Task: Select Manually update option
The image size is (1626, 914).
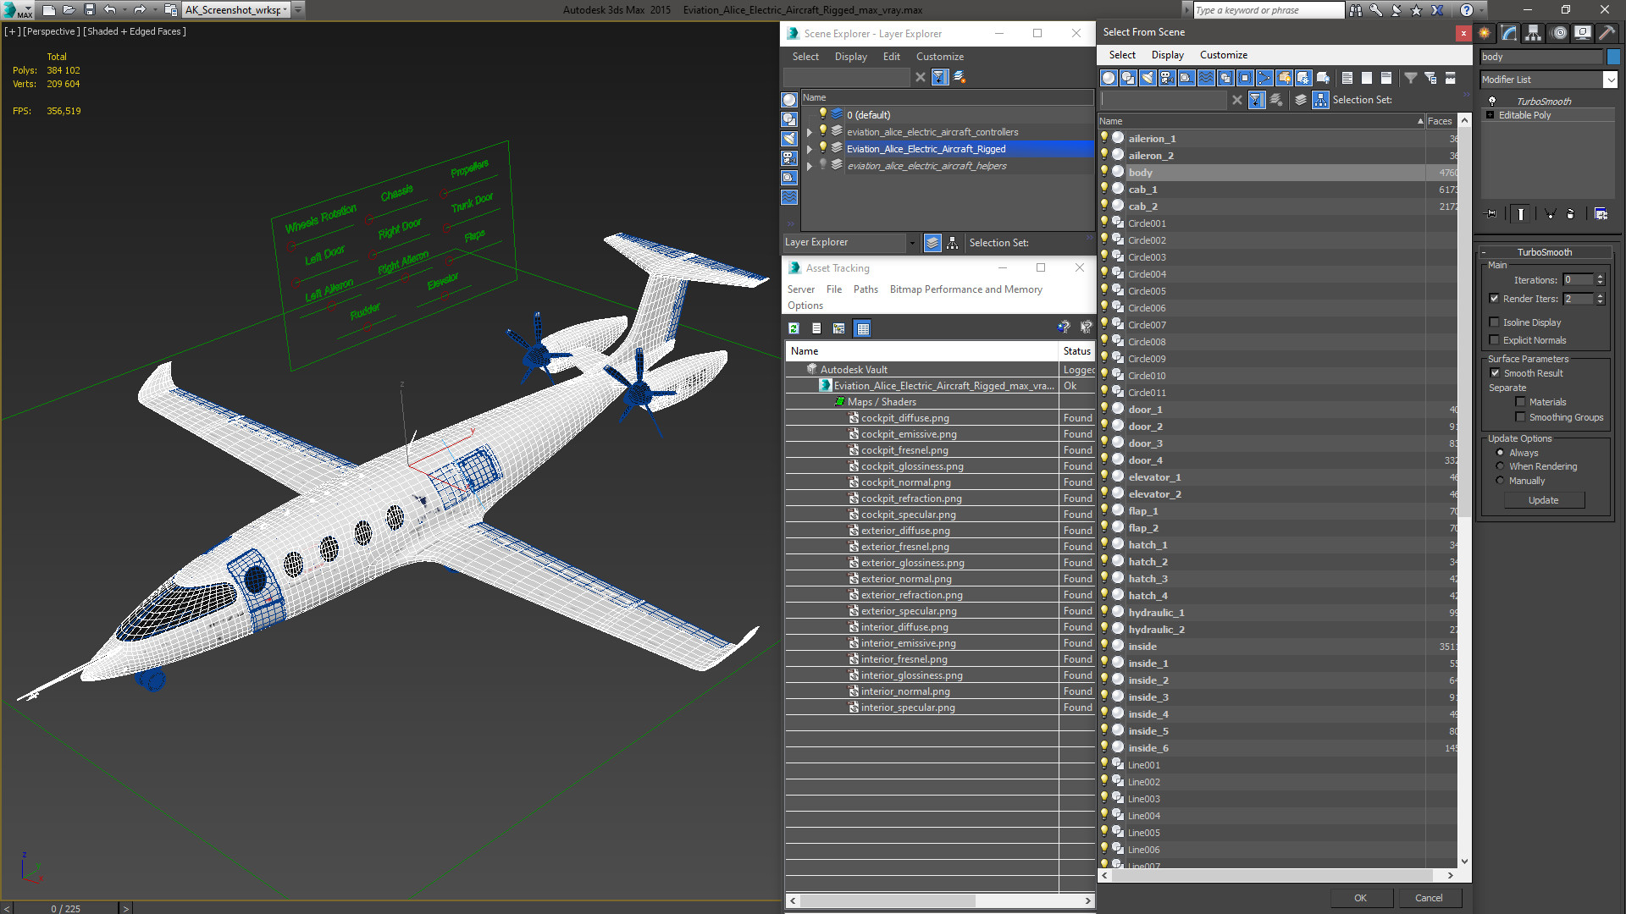Action: click(x=1500, y=481)
